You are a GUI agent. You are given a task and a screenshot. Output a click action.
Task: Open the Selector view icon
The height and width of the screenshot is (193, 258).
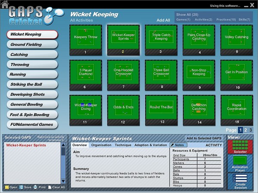(x=240, y=147)
